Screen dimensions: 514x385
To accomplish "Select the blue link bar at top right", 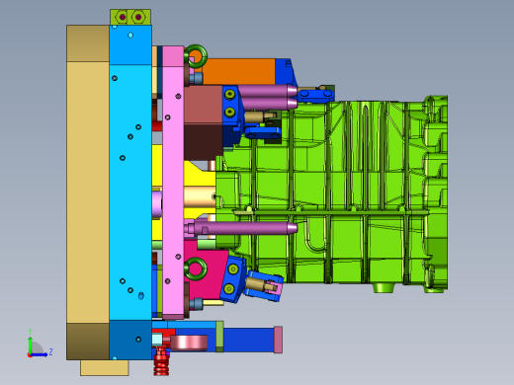I will (x=316, y=95).
